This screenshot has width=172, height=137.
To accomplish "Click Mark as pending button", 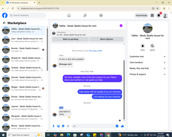I will click(71, 39).
